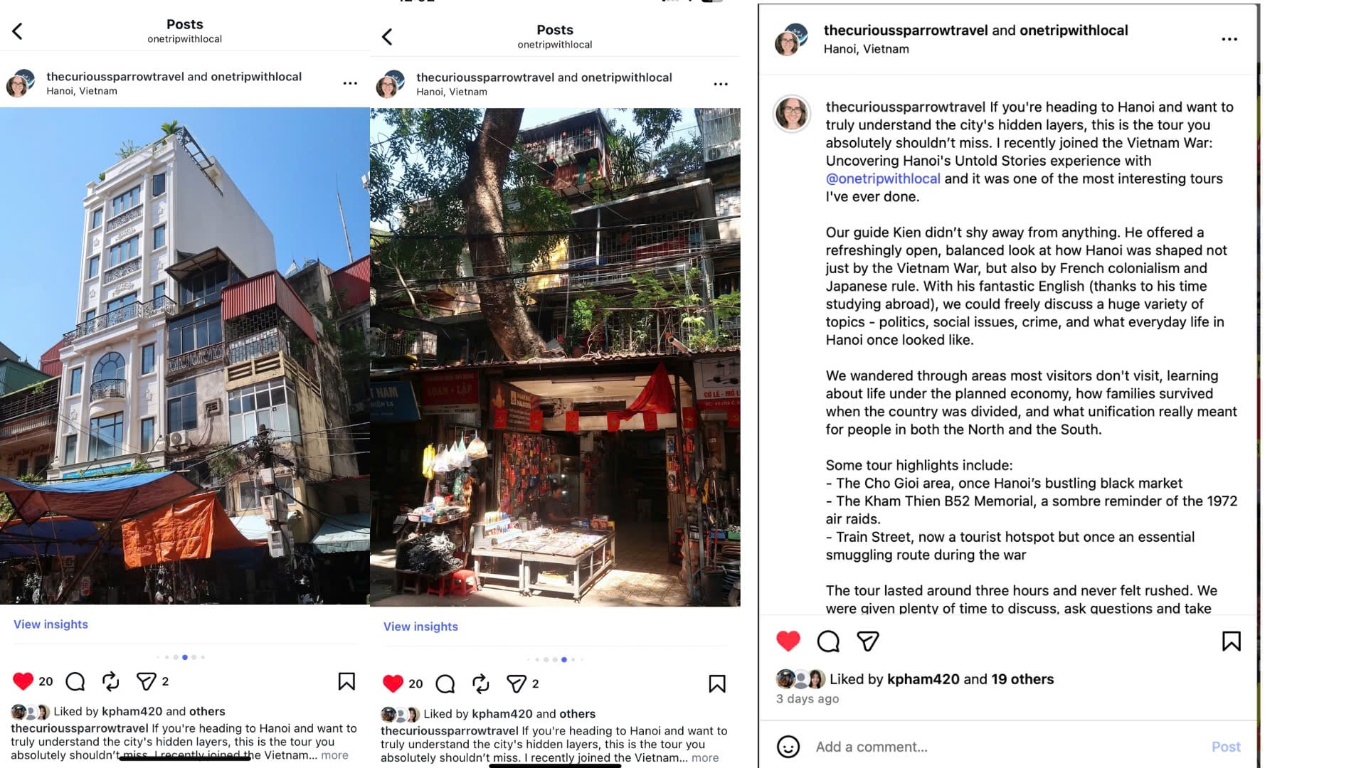
Task: Click comment bubble icon on right panel
Action: (828, 641)
